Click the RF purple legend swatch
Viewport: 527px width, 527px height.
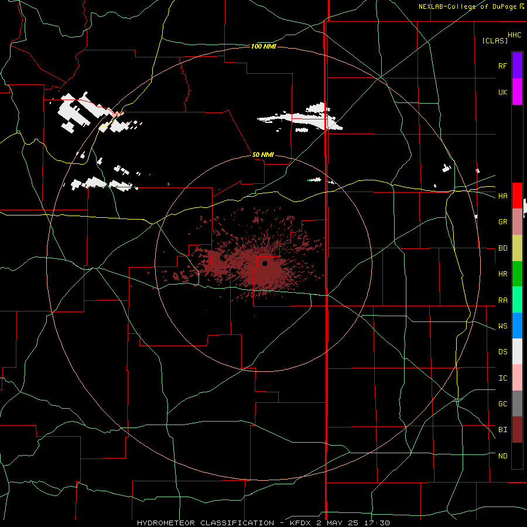(x=517, y=65)
